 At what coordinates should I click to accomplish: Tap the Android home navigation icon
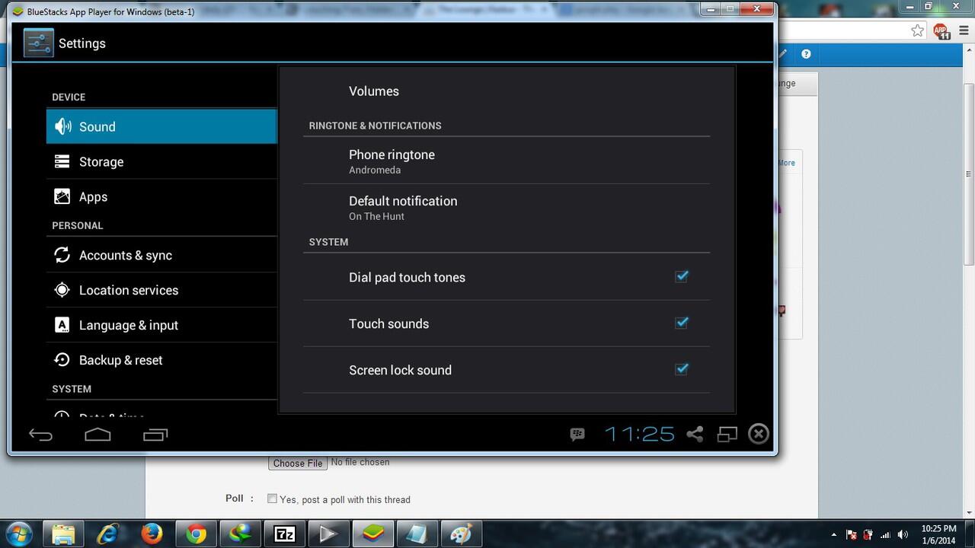click(x=97, y=435)
